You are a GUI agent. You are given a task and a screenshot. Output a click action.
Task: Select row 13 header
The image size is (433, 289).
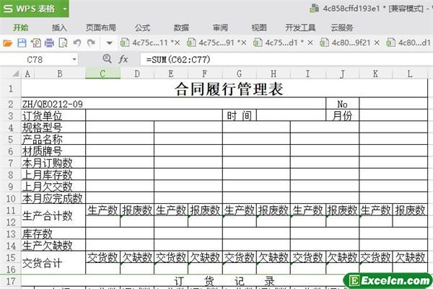click(x=11, y=234)
